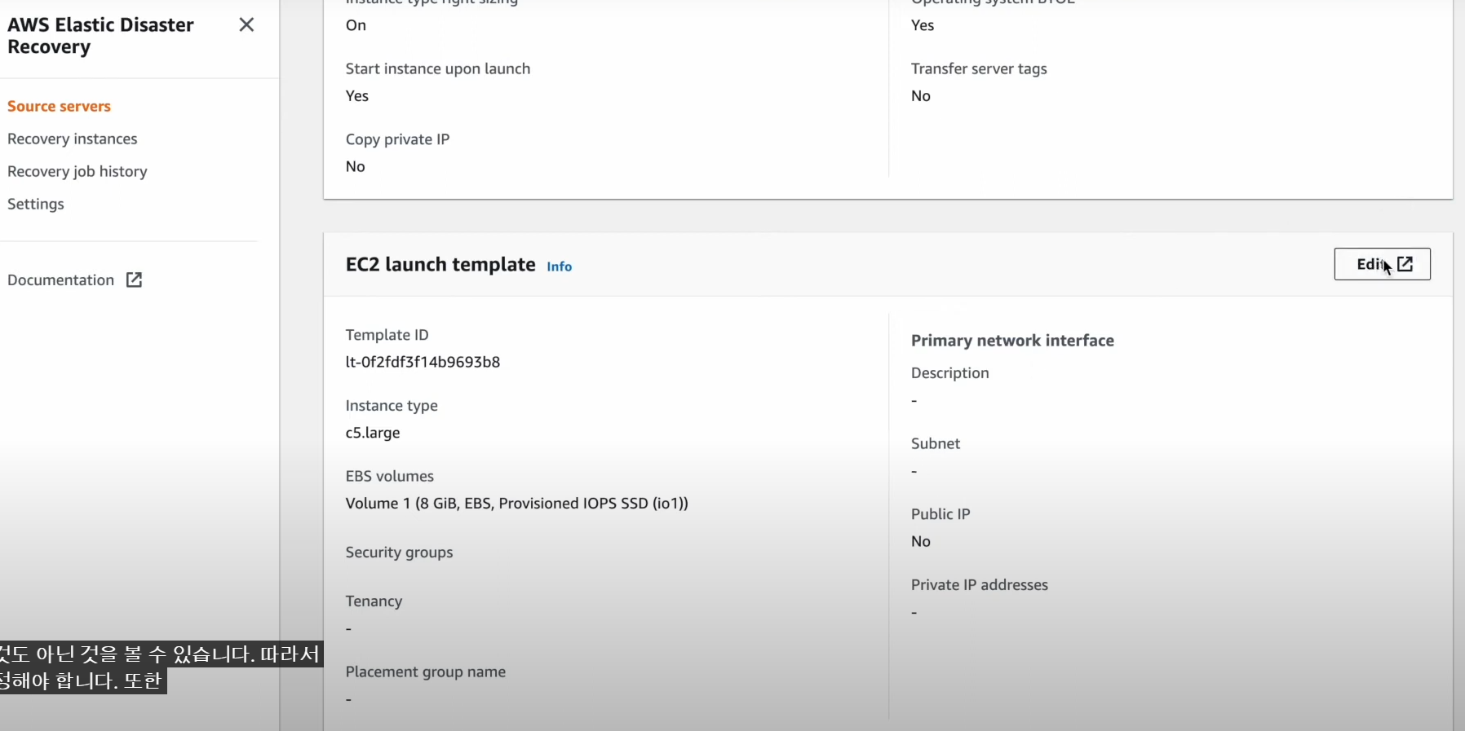Select Template ID value lt-0f2fdf3f14b9693b8
The height and width of the screenshot is (731, 1465).
(423, 362)
